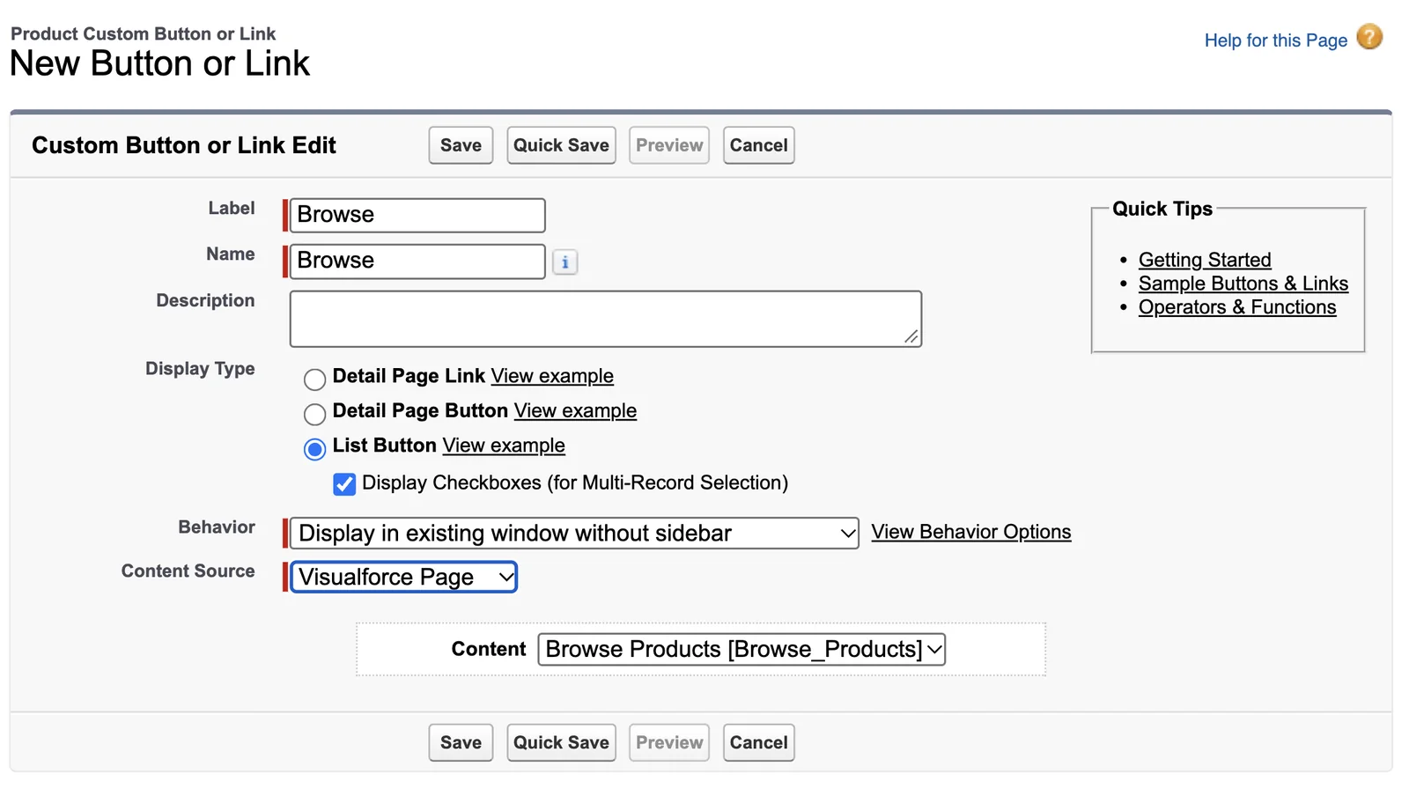Click the Name field info icon
The height and width of the screenshot is (803, 1409).
[565, 262]
